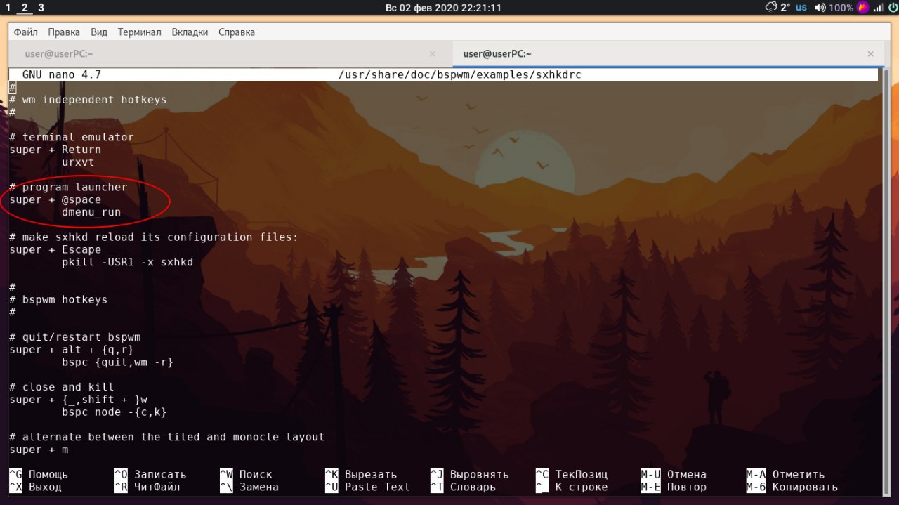
Task: Click the ^J Выровнять shortcut
Action: 470,474
